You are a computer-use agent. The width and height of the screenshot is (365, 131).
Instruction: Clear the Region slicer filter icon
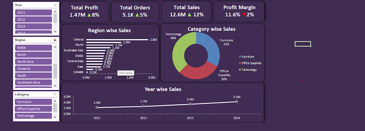click(55, 40)
